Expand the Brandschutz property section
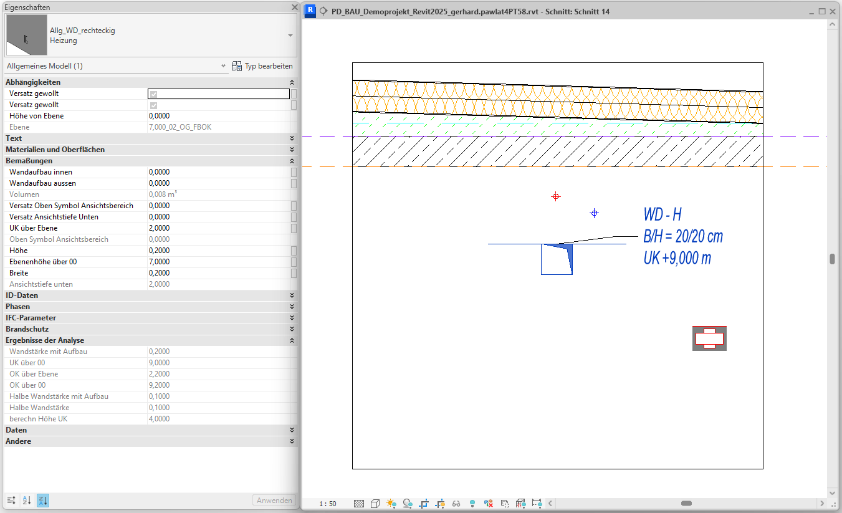 coord(292,329)
